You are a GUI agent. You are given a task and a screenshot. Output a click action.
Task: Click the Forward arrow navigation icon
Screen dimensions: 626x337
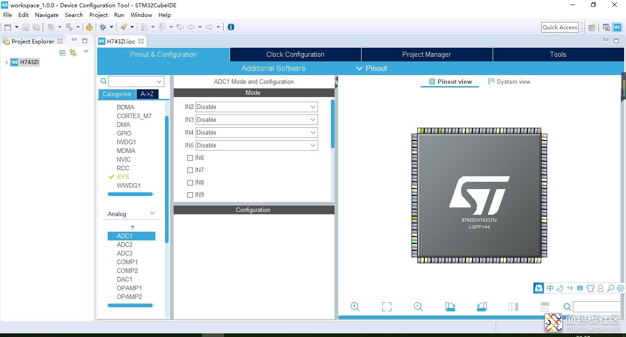point(209,27)
